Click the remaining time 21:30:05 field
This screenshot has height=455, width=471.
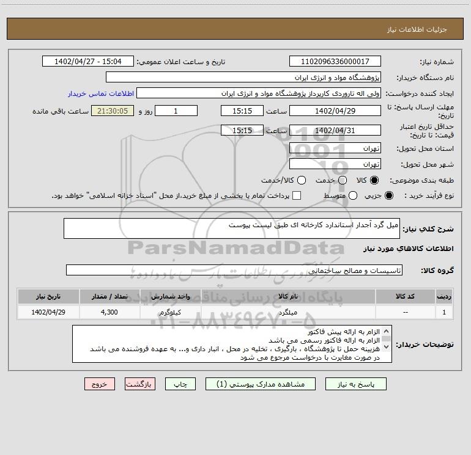(x=113, y=111)
